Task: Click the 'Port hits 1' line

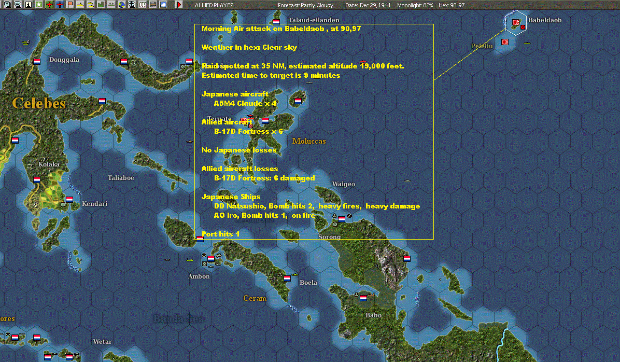Action: coord(221,234)
